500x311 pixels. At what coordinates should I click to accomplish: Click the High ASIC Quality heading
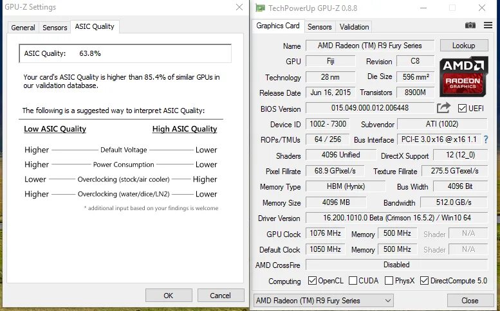[x=185, y=129]
